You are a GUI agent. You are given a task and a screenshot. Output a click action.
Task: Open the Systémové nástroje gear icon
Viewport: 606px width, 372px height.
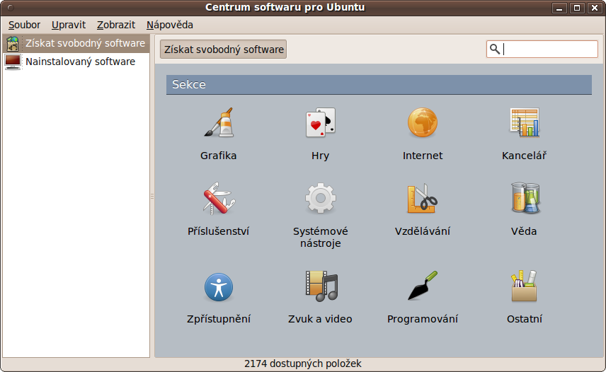point(320,199)
